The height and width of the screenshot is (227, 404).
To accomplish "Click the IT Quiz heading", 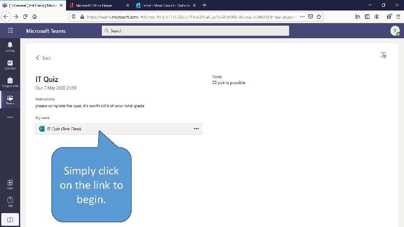I will coord(47,79).
